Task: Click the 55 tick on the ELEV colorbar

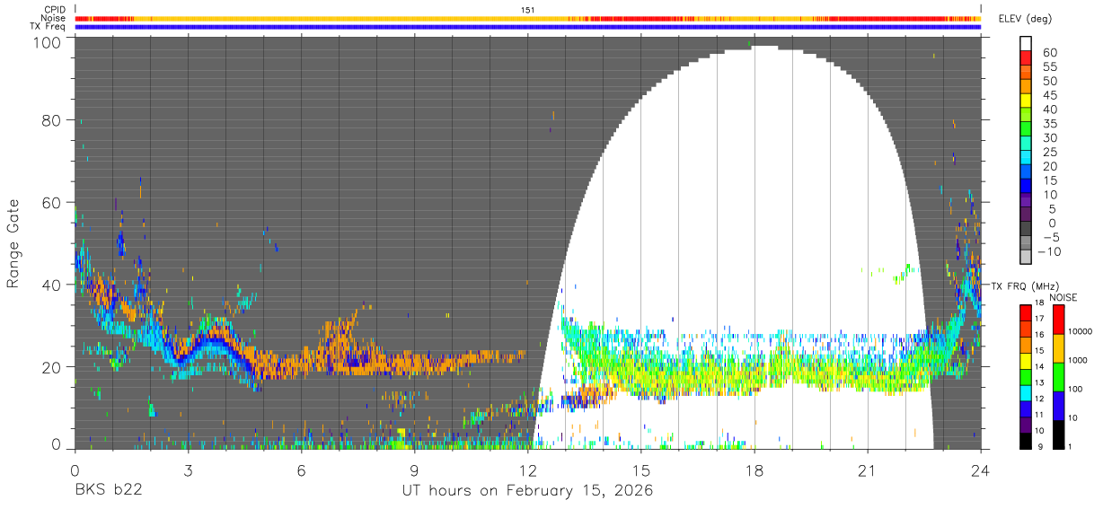Action: [x=1048, y=66]
